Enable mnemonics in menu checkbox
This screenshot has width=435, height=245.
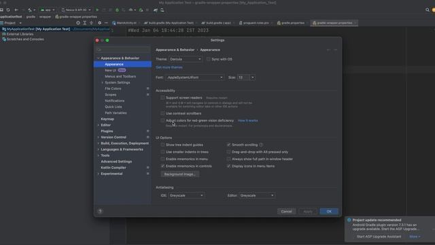pos(162,159)
